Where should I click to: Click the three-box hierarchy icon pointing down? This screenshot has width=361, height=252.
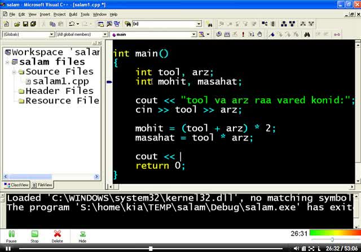pyautogui.click(x=292, y=24)
